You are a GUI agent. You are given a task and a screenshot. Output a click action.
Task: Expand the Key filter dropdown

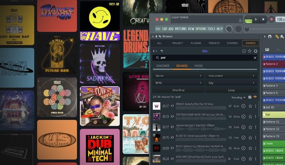click(231, 83)
